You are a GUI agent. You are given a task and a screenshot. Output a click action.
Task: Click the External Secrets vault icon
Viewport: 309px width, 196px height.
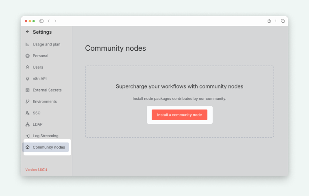(x=27, y=90)
